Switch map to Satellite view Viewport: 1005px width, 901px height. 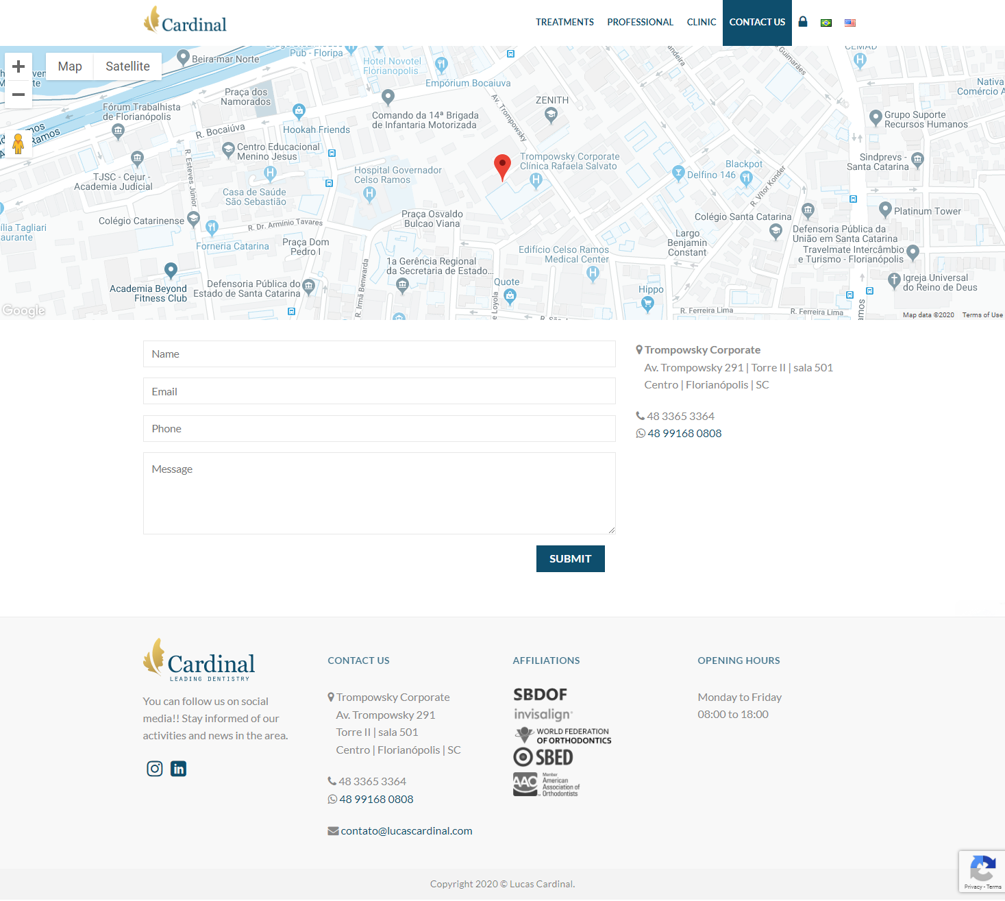pos(127,66)
